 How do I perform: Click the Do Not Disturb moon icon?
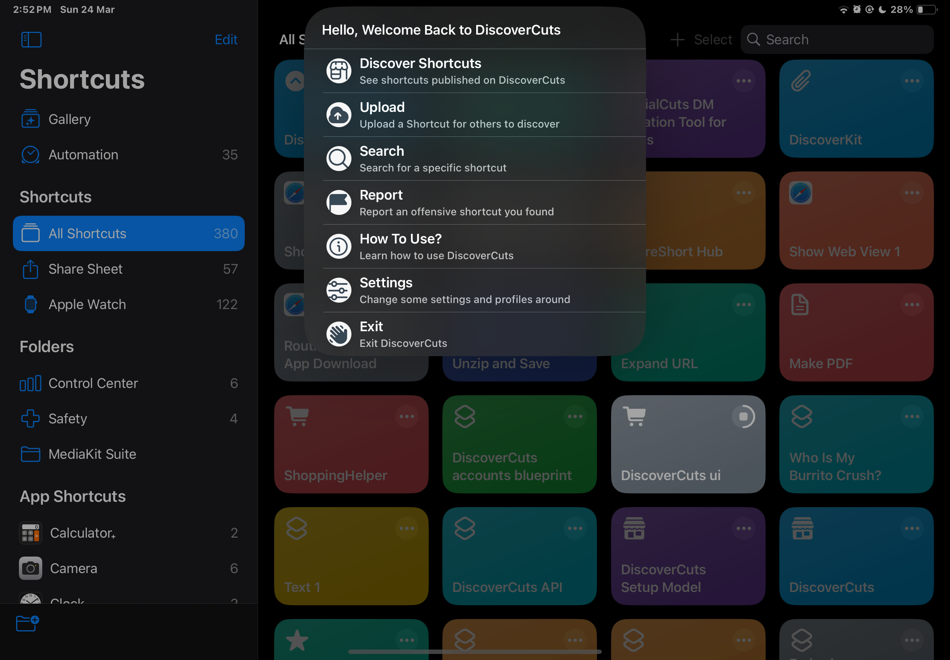(x=882, y=10)
